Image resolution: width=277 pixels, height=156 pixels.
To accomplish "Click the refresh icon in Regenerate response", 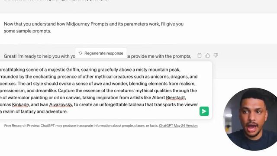I will pyautogui.click(x=81, y=53).
